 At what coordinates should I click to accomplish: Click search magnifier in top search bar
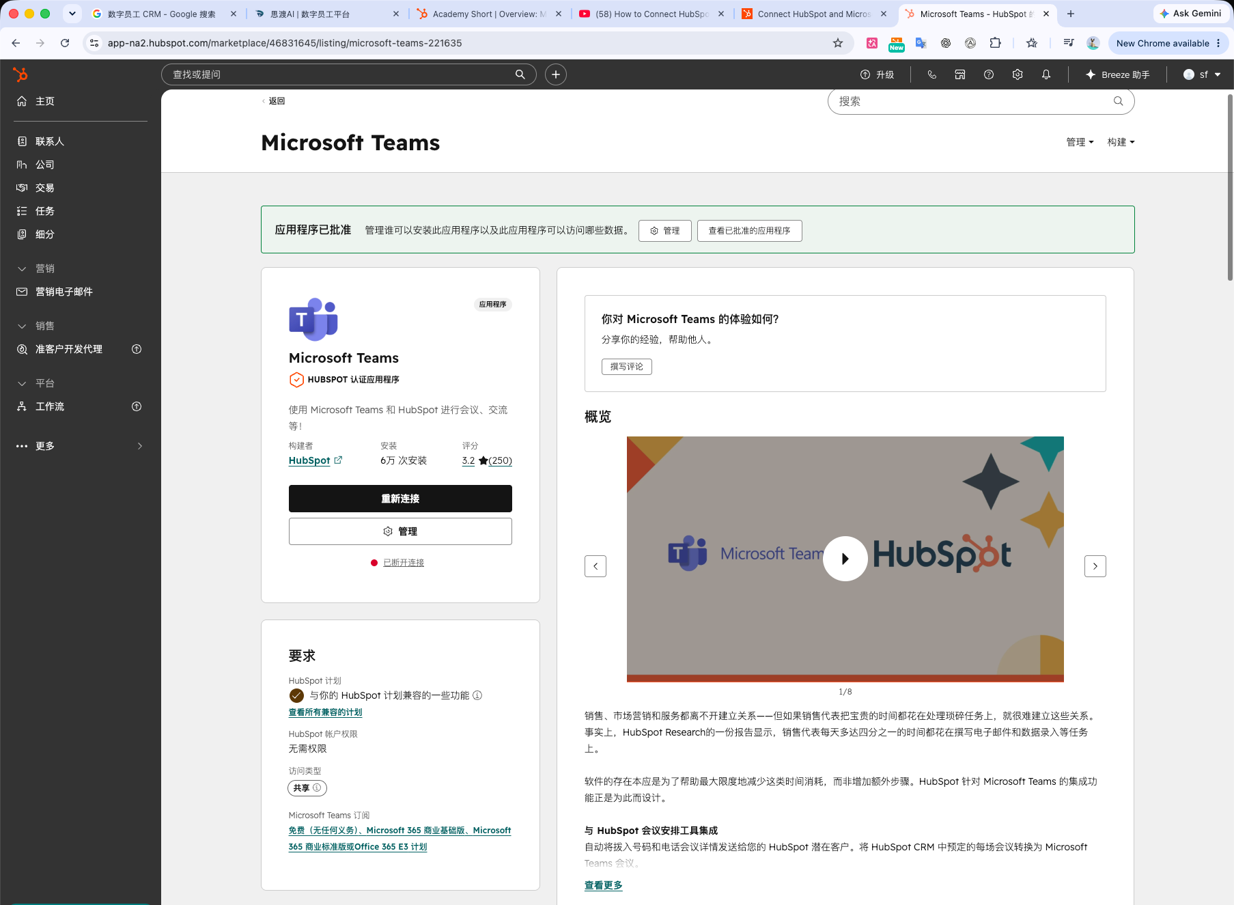(x=520, y=74)
